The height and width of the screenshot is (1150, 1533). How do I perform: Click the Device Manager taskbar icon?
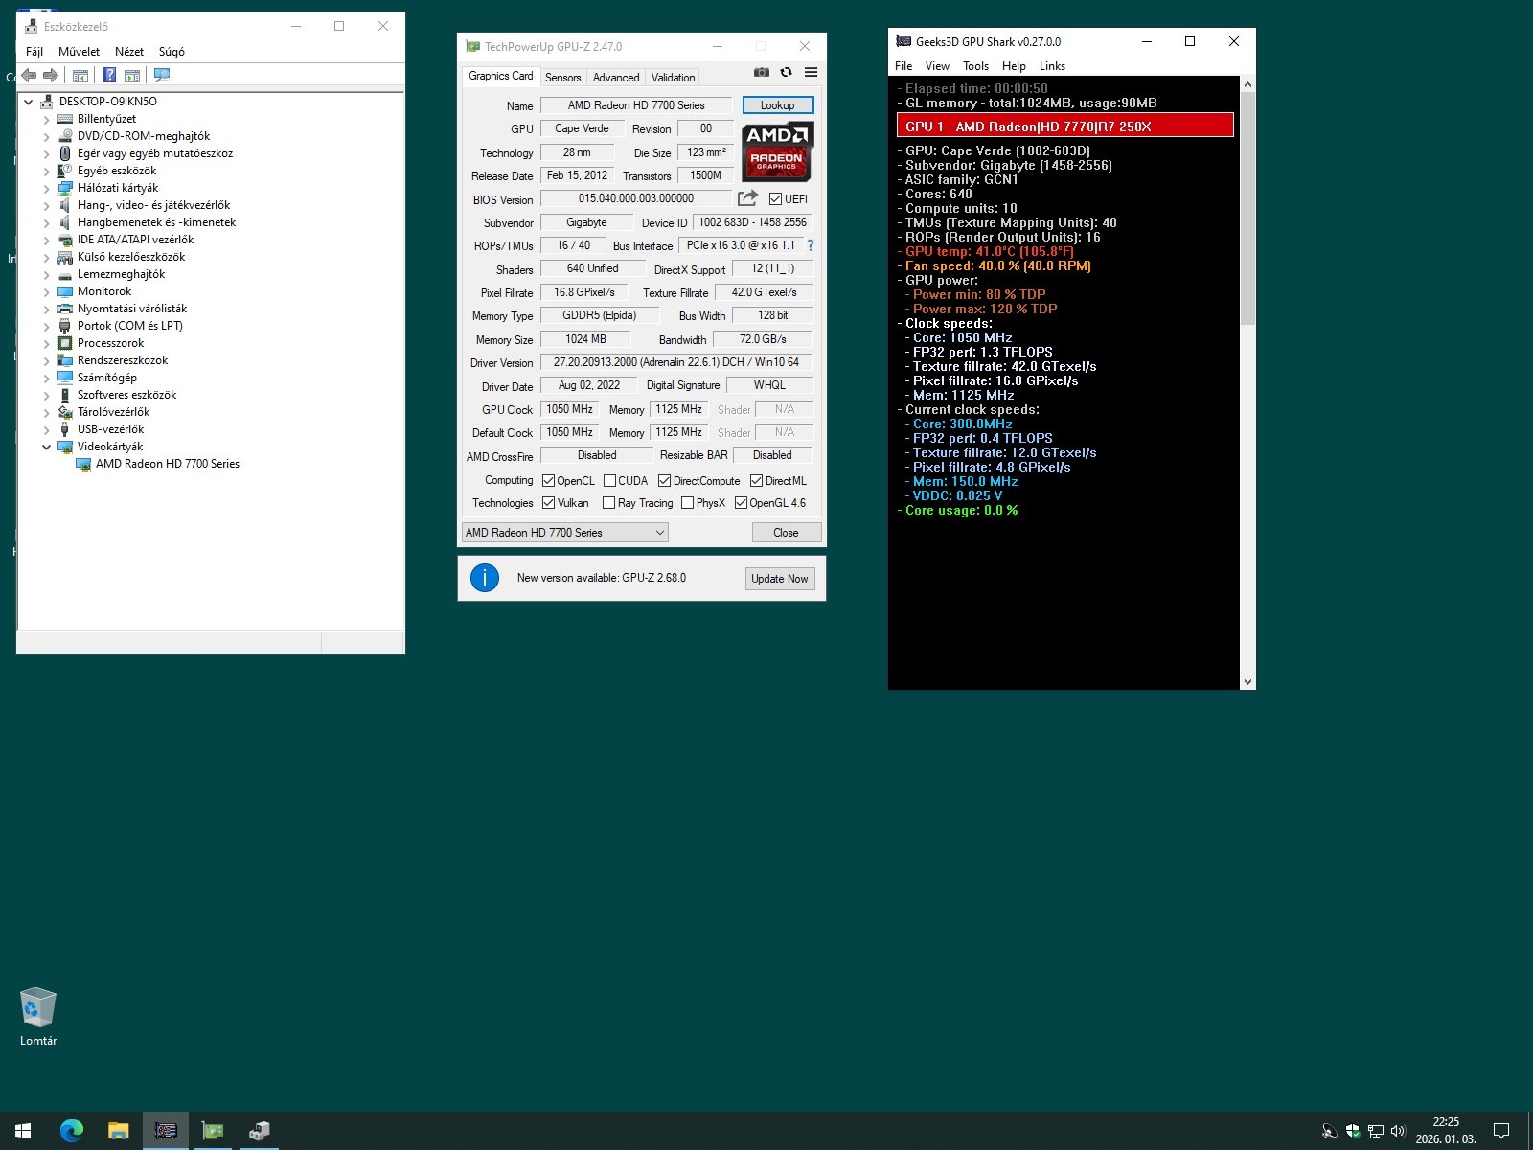pos(259,1131)
